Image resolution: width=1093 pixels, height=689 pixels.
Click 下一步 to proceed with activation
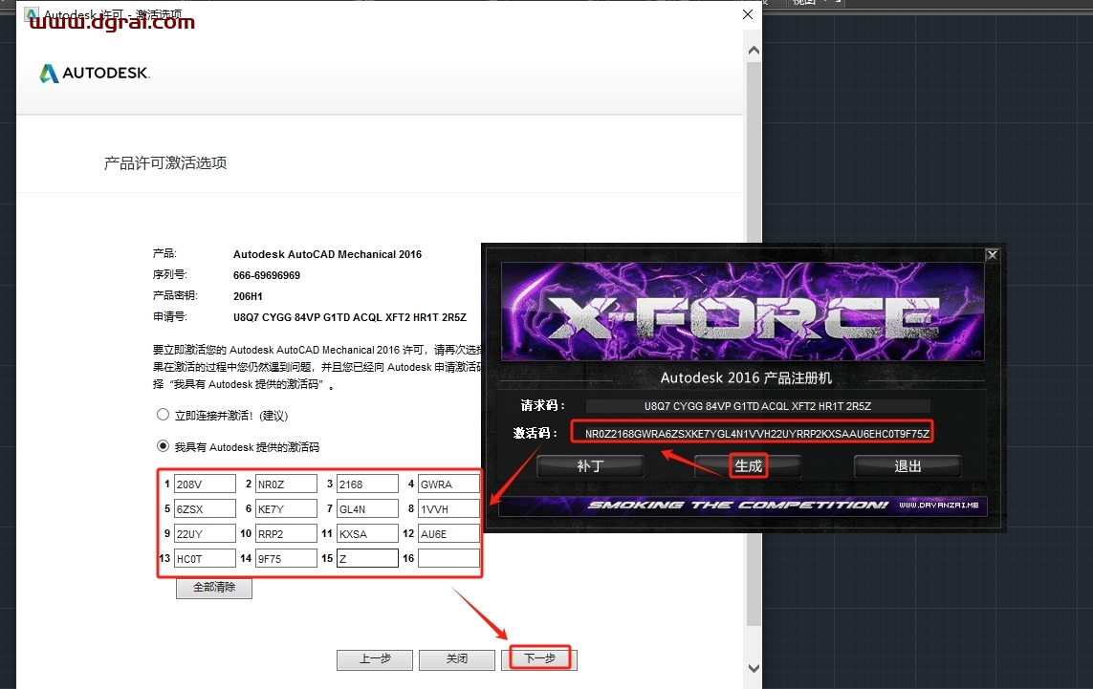[x=538, y=658]
